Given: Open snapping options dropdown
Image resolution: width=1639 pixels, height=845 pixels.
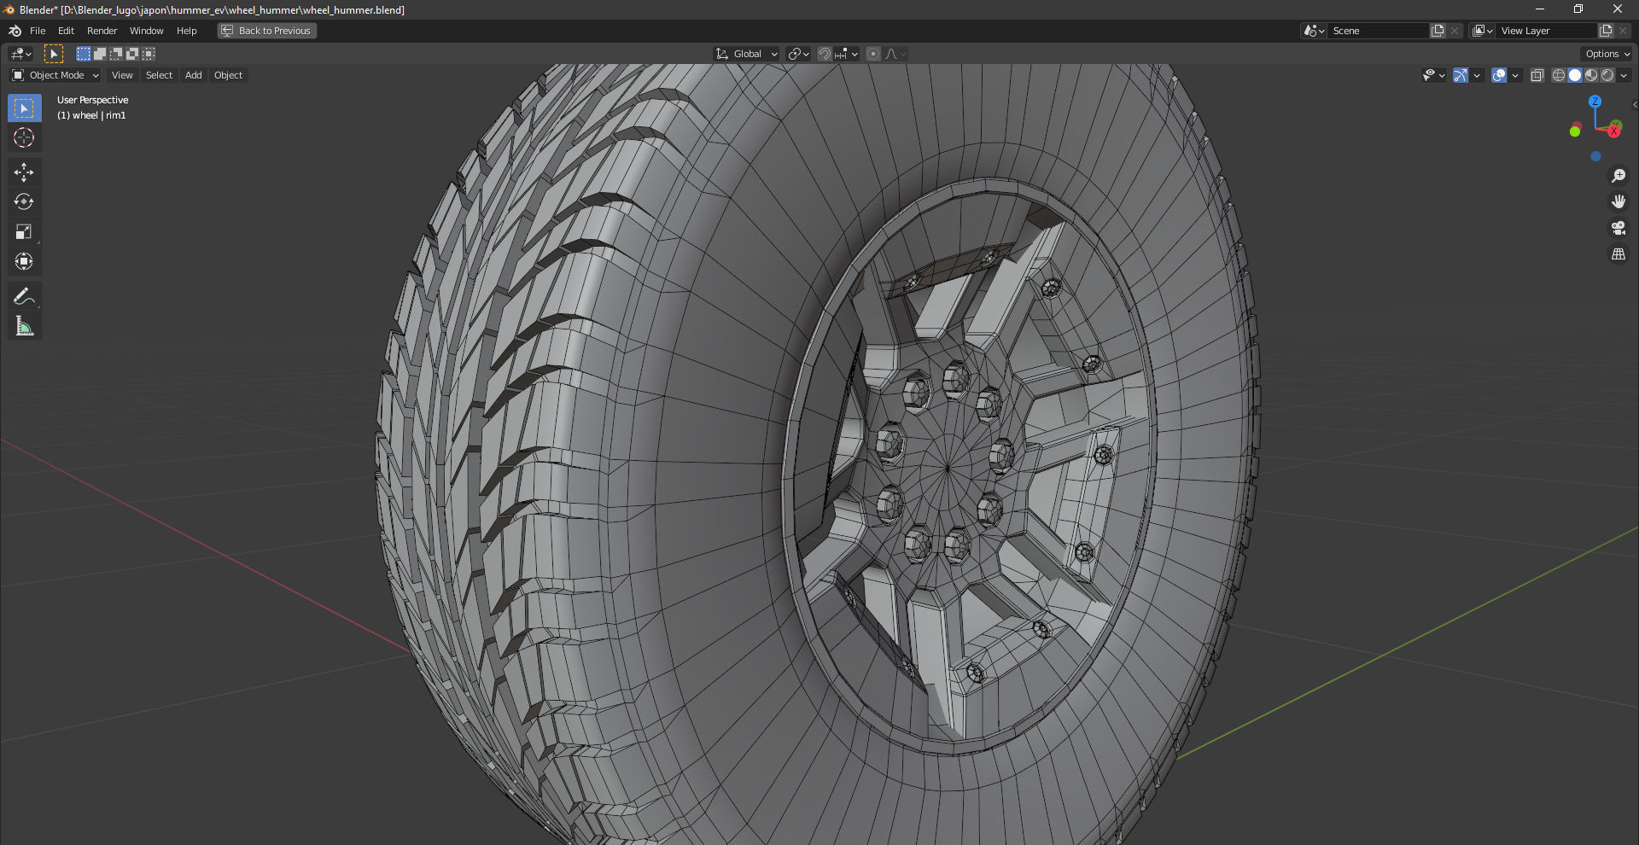Looking at the screenshot, I should (847, 54).
